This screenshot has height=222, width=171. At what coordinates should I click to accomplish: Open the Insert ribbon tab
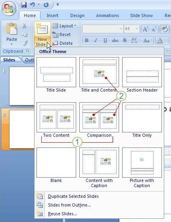point(52,15)
